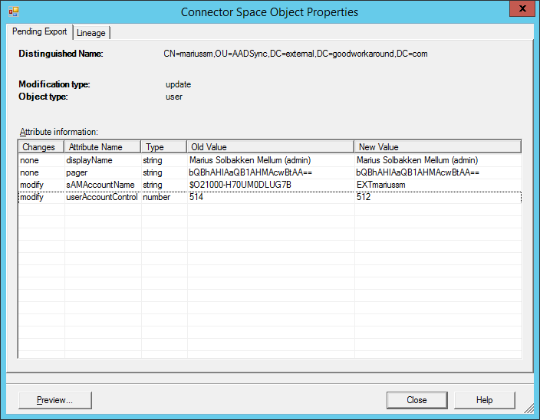Viewport: 540px width, 420px height.
Task: Select the userAccountControl attribute row
Action: click(x=100, y=197)
